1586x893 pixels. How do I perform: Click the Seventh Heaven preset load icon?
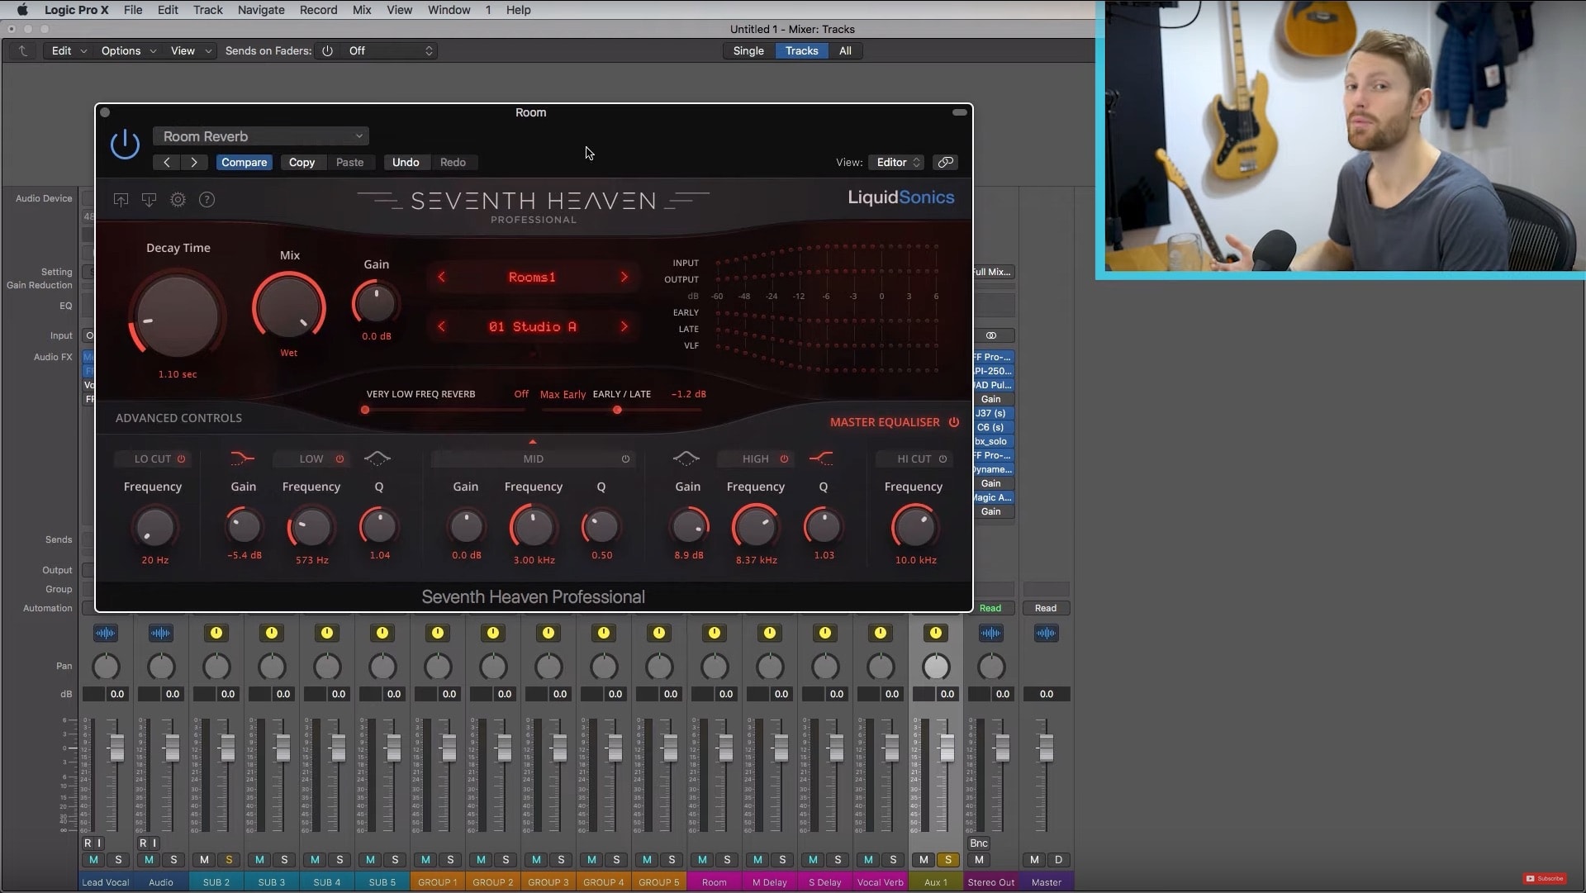tap(121, 200)
